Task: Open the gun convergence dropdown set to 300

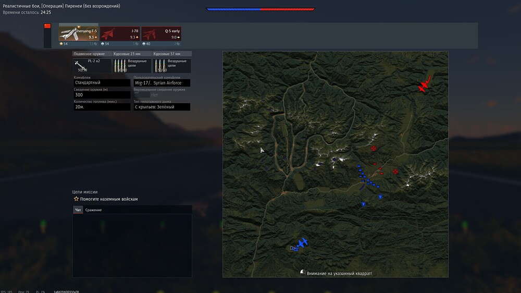Action: (102, 95)
